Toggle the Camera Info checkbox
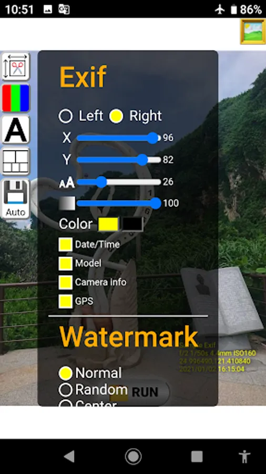 65,282
